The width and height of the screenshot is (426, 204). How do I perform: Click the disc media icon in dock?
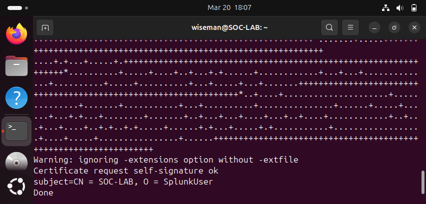pyautogui.click(x=16, y=162)
